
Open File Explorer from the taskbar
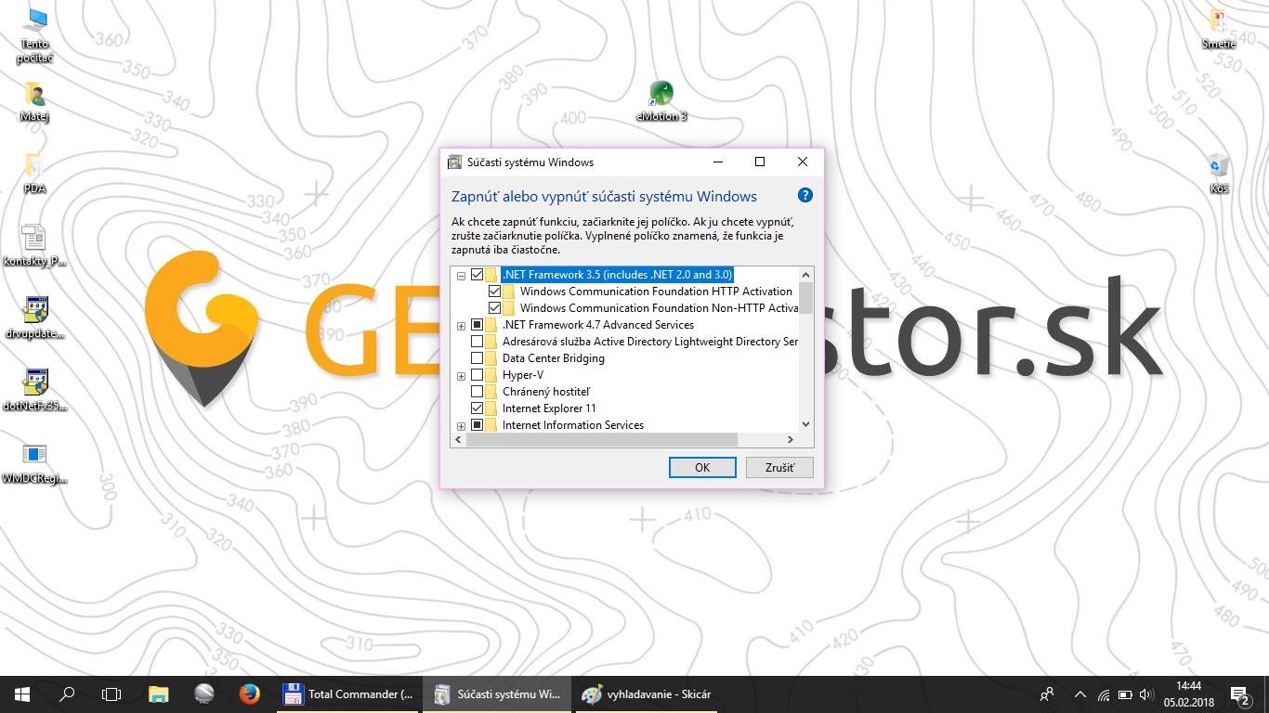(x=159, y=694)
